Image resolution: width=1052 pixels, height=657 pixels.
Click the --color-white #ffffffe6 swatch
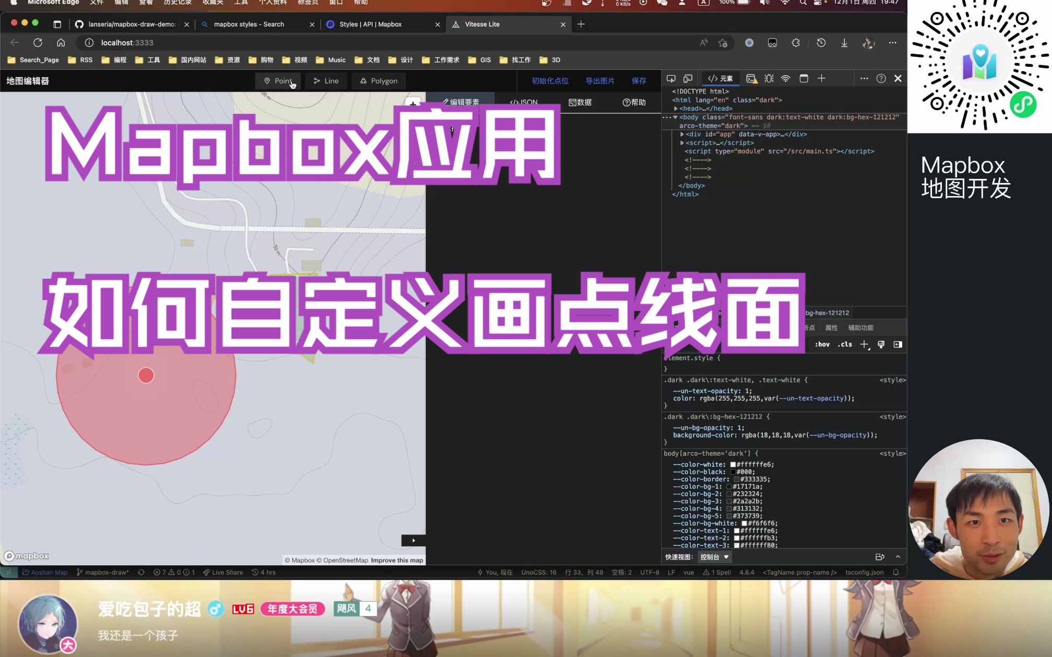733,465
